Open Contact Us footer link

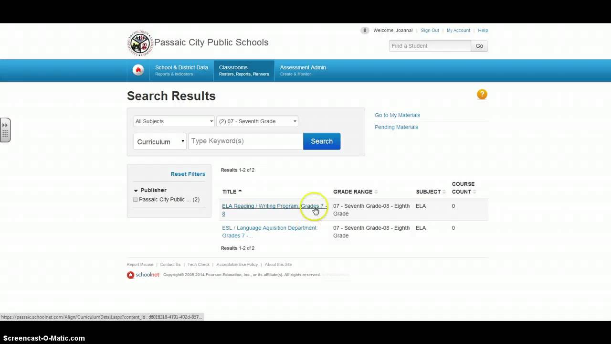pyautogui.click(x=170, y=265)
